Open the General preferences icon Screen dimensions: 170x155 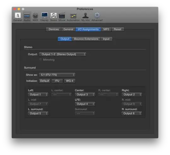[18, 17]
